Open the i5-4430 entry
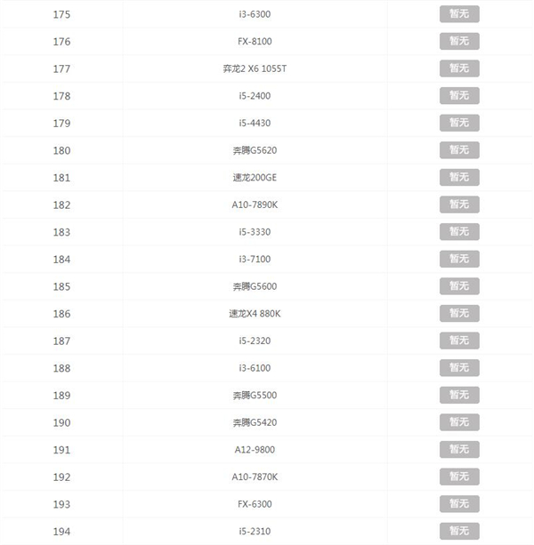 [x=255, y=123]
